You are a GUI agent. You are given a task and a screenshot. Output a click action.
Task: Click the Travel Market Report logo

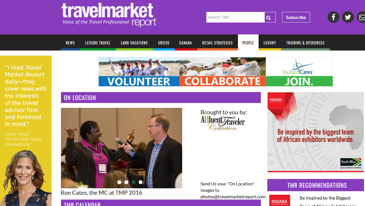(x=109, y=15)
